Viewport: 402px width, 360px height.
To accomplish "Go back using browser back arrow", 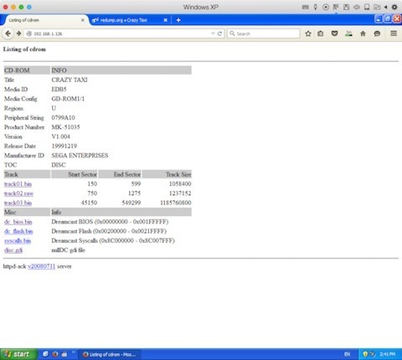I will [8, 33].
